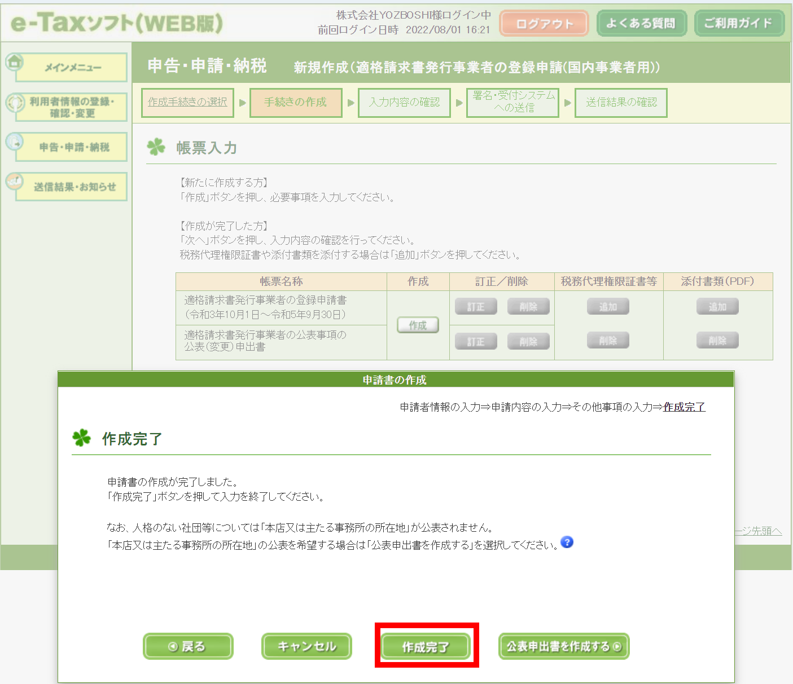Open ご利用ガイド page
The height and width of the screenshot is (684, 793).
click(x=739, y=24)
